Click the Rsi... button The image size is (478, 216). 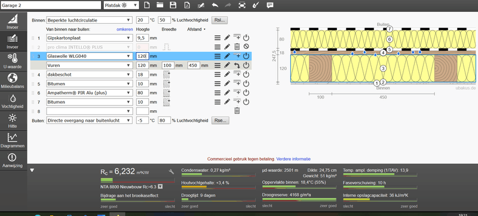point(220,20)
